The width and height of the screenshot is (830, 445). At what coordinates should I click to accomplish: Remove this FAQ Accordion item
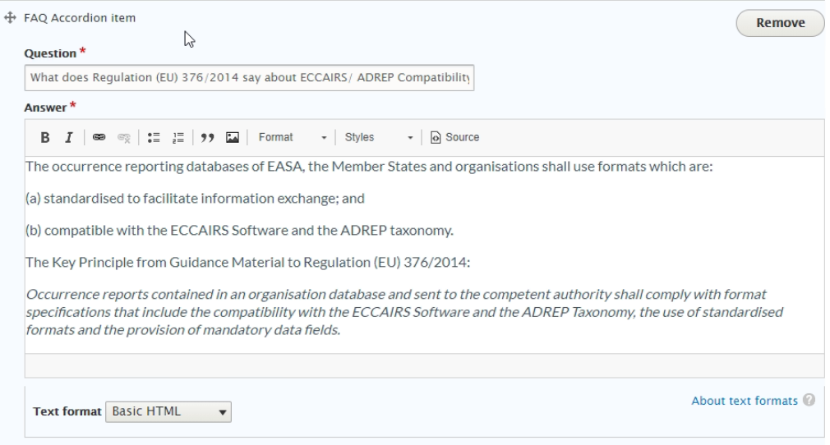tap(780, 23)
